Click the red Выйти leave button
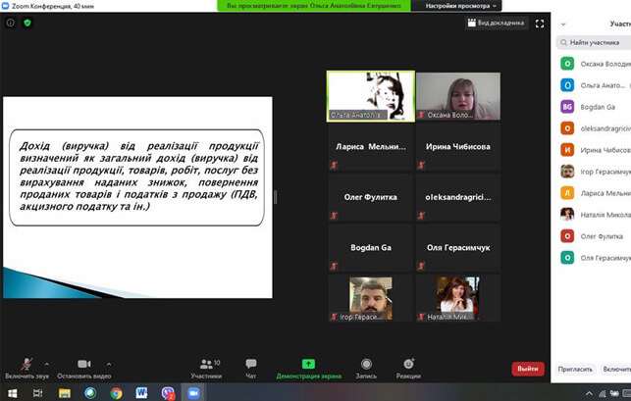631x401 pixels. click(527, 369)
